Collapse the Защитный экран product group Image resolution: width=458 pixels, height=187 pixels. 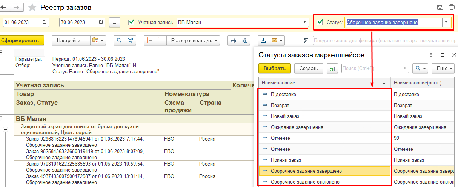click(x=6, y=129)
